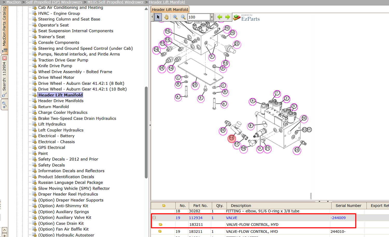Click the splitter handle between tree and diagram
The height and width of the screenshot is (237, 389).
point(150,125)
